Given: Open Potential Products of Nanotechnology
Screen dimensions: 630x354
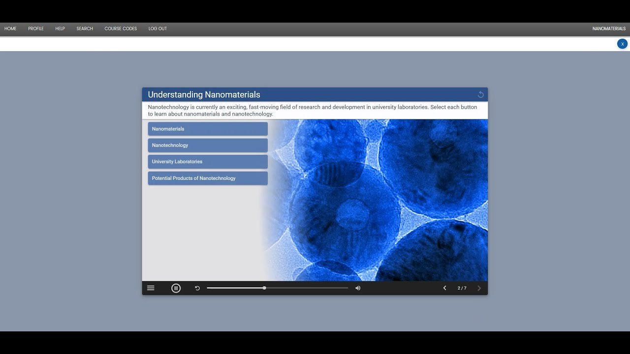Looking at the screenshot, I should click(x=208, y=178).
